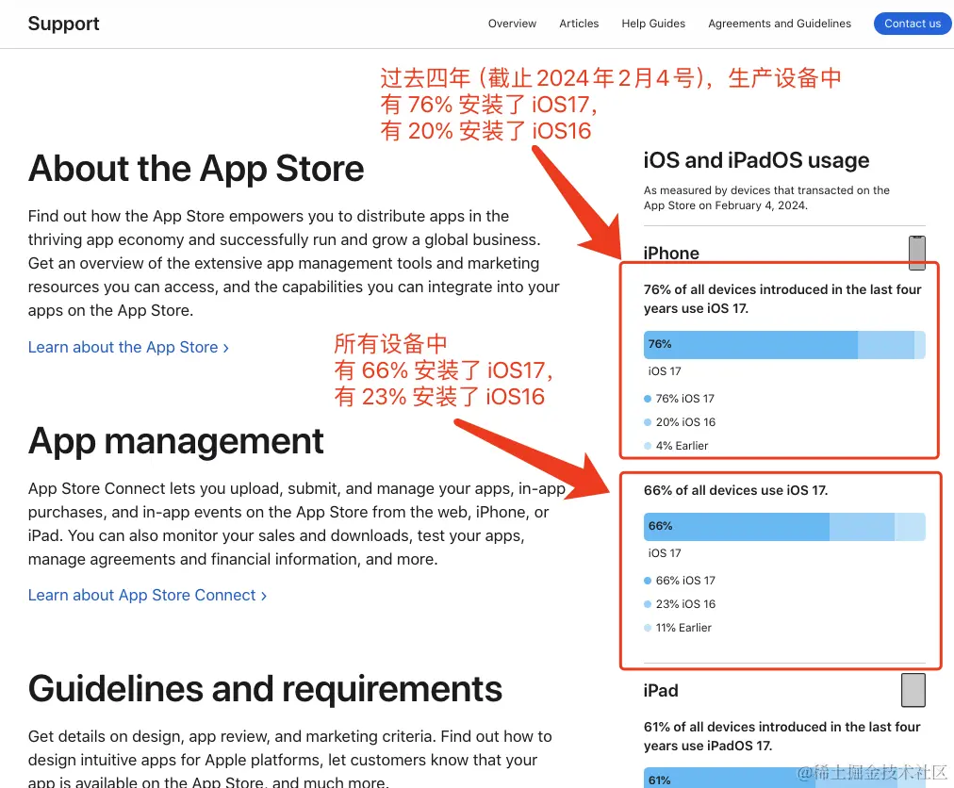The image size is (954, 788).
Task: Click the iPhone section label
Action: [671, 254]
